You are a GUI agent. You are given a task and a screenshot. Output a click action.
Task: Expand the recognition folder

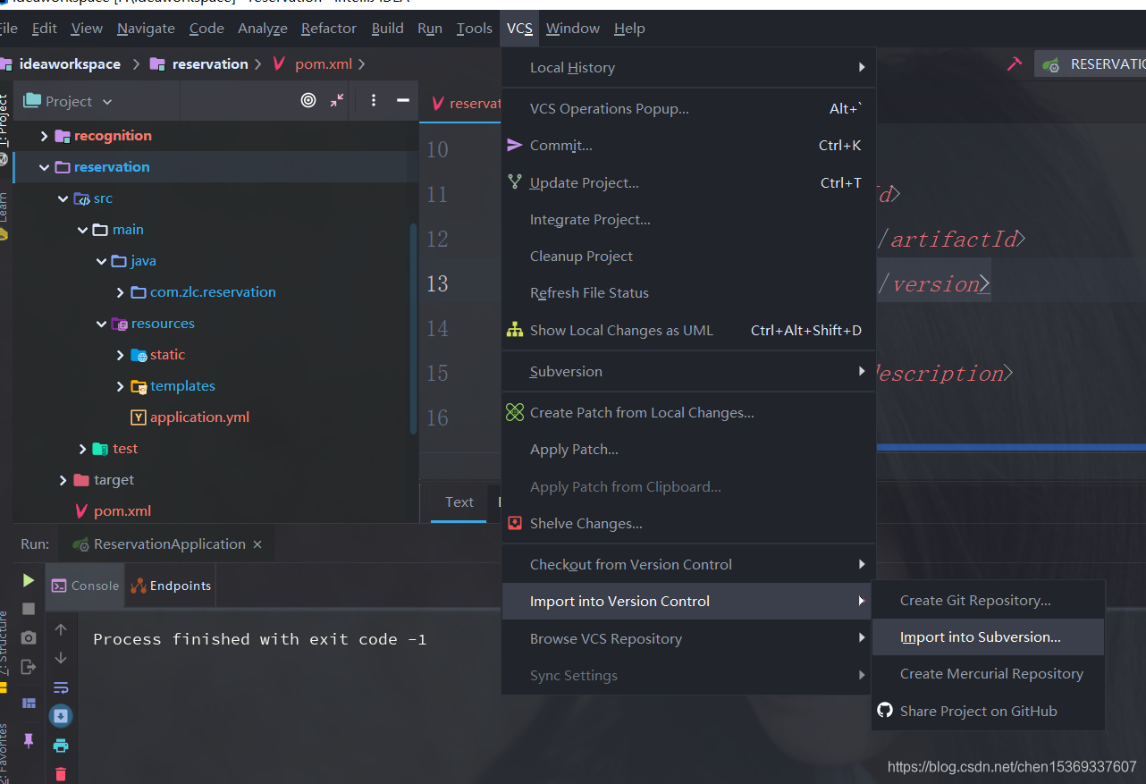pyautogui.click(x=45, y=136)
